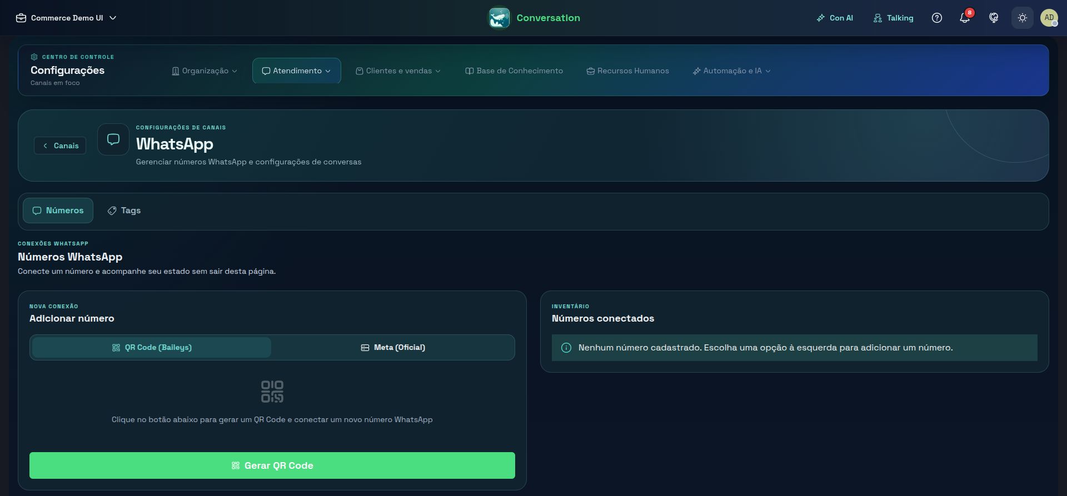Screen dimensions: 1067x496
Task: Toggle light mode sun icon
Action: pos(1022,18)
